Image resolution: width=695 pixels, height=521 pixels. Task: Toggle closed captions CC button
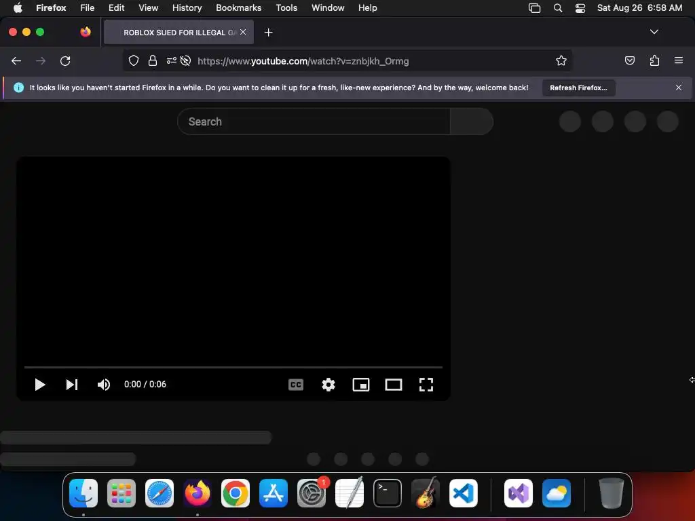[296, 385]
